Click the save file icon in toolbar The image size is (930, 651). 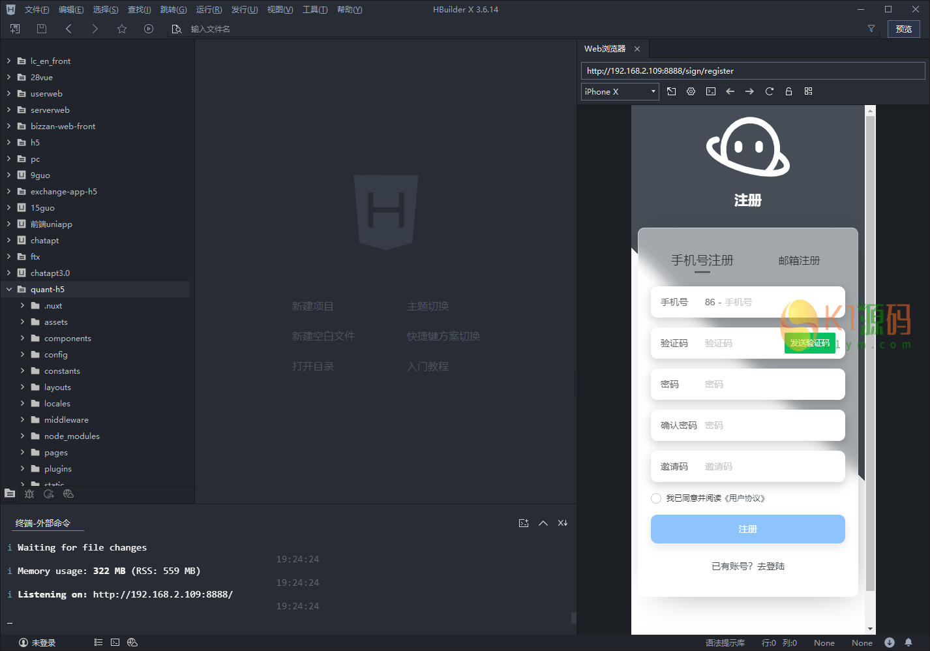tap(42, 29)
